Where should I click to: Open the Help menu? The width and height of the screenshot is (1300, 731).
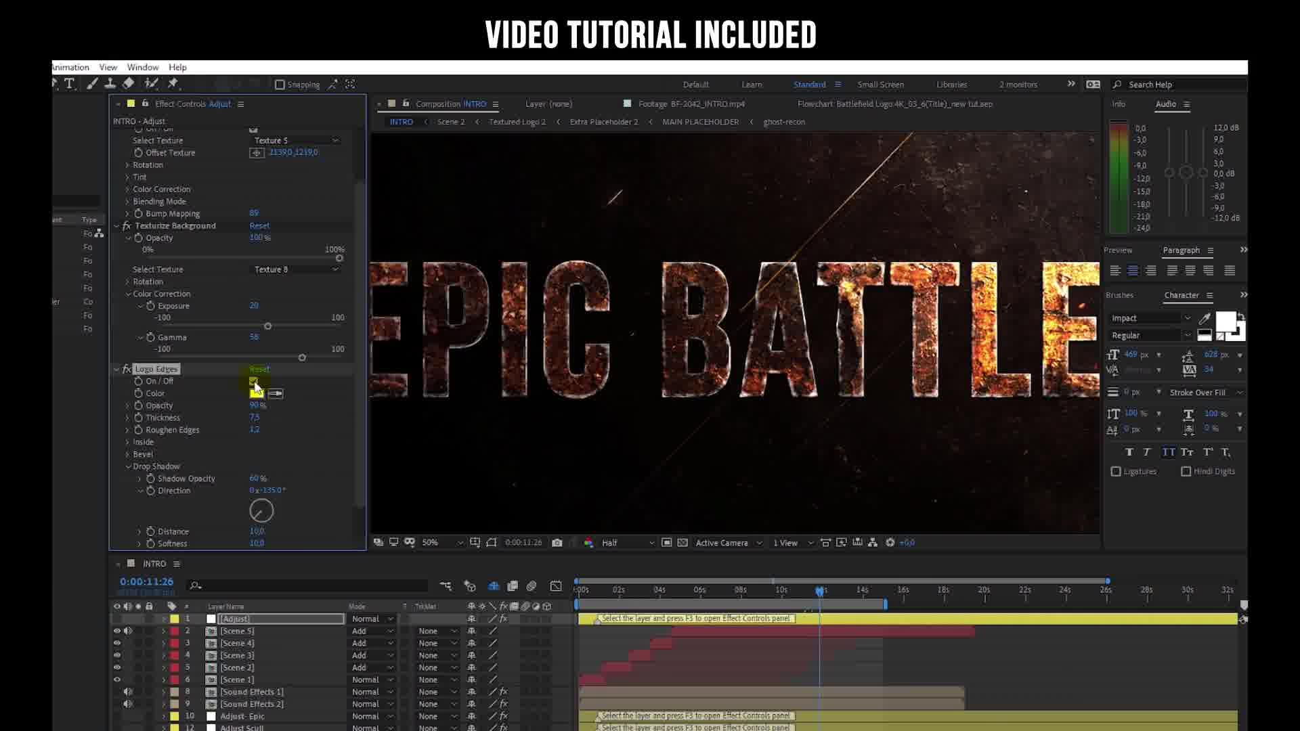(x=177, y=68)
